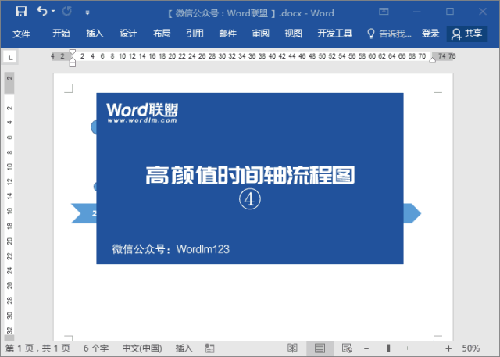Switch to Read Mode view icon
Image resolution: width=500 pixels, height=357 pixels.
292,348
